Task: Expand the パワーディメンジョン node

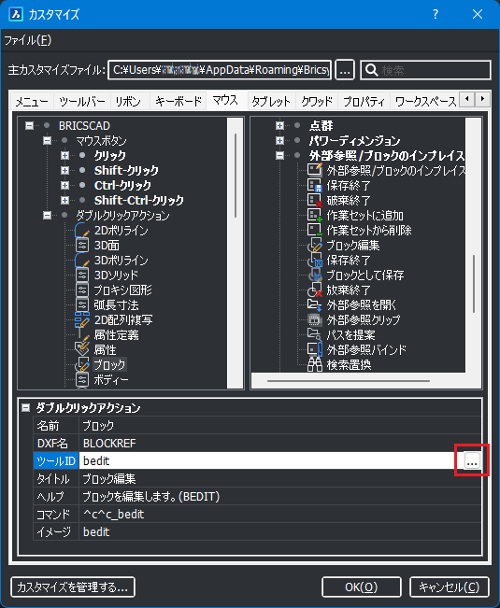Action: pyautogui.click(x=279, y=140)
